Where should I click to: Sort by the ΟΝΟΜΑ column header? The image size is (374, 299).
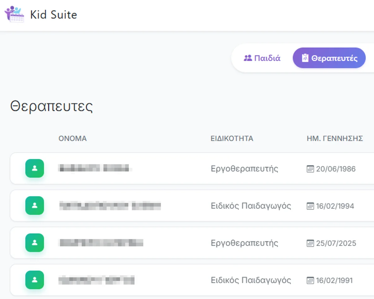[73, 139]
